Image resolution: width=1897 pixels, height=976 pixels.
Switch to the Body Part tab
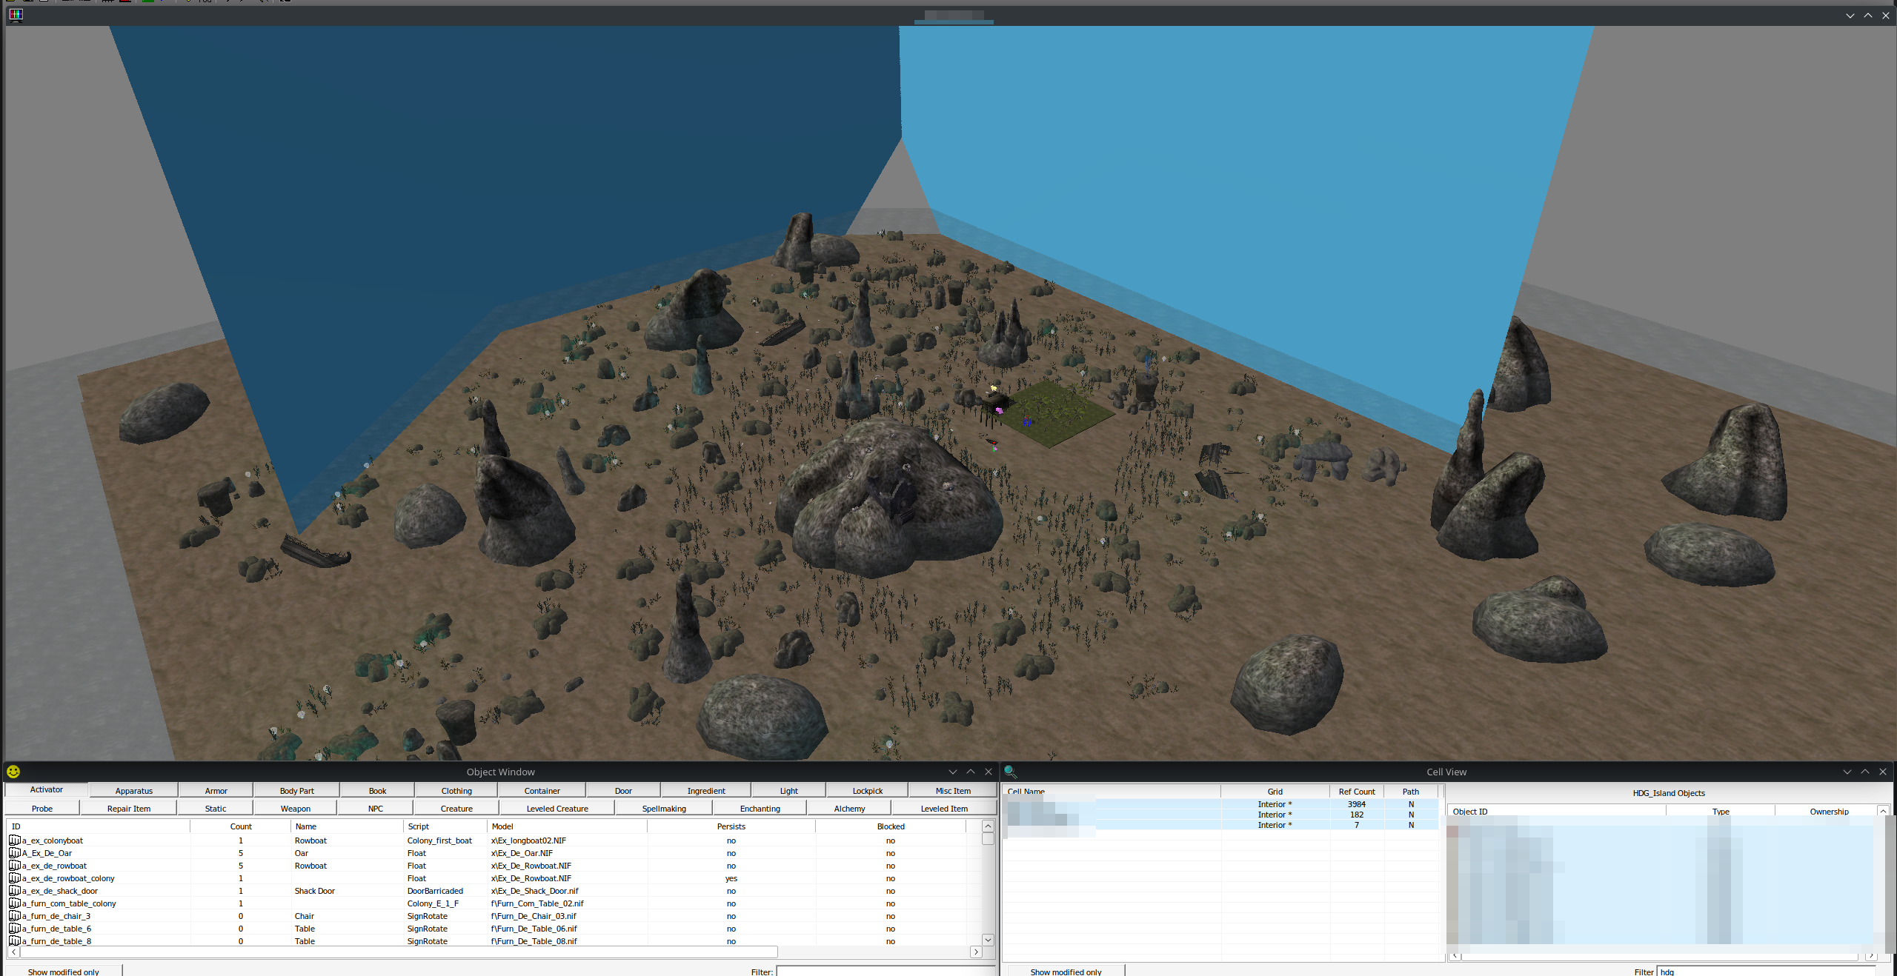click(x=296, y=791)
